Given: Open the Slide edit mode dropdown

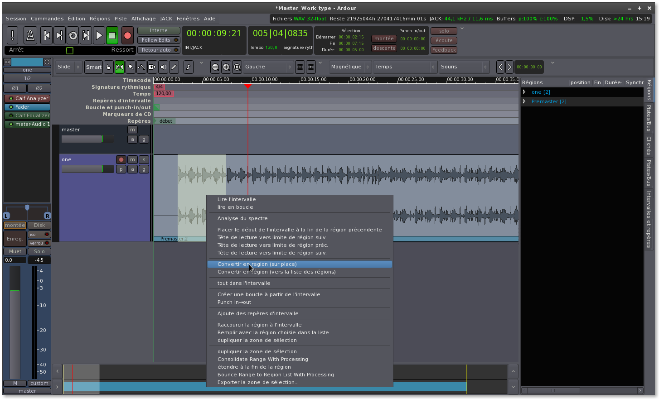Looking at the screenshot, I should coord(68,67).
